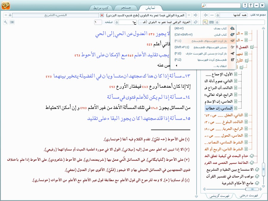Open the ellipsis button beside the book collection dropdown

click(x=212, y=15)
